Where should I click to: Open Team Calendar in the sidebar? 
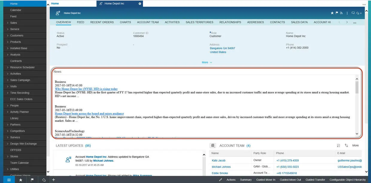coord(19,163)
